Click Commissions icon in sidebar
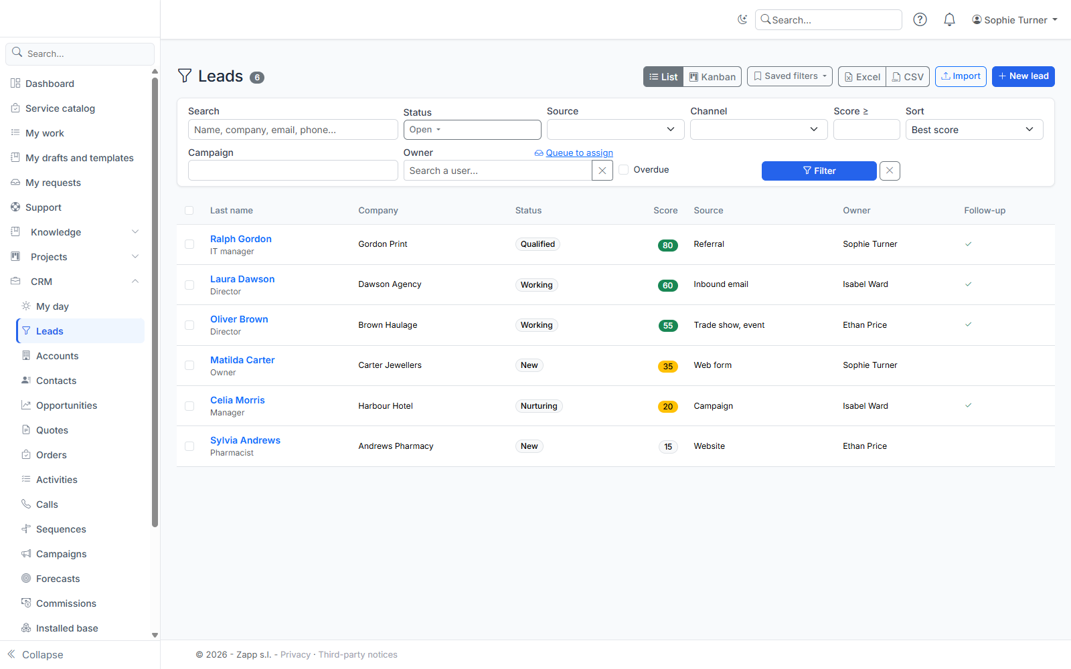Screen dimensions: 1071x669 click(26, 603)
